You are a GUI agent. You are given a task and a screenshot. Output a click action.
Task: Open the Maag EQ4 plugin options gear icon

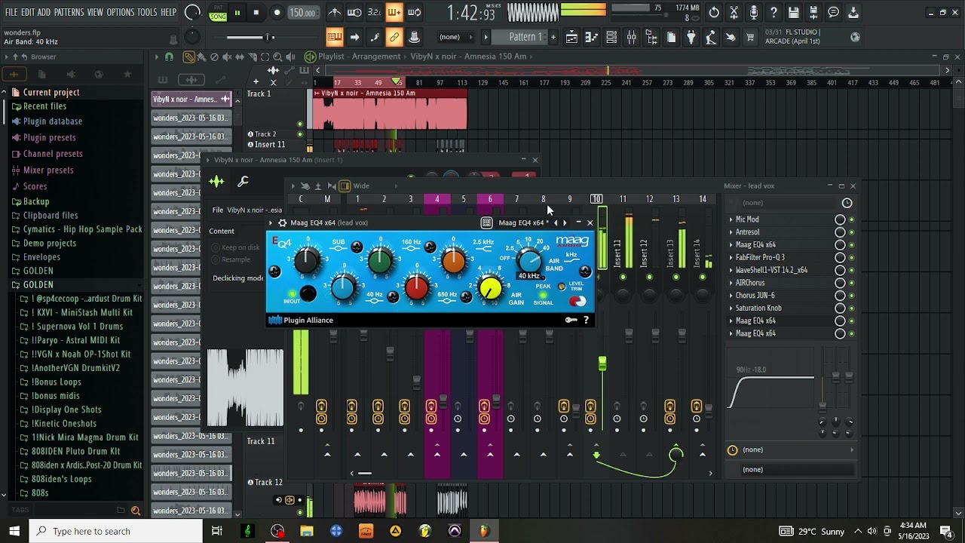[282, 222]
